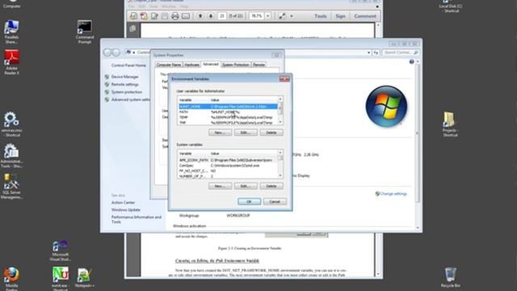Screen dimensions: 517x291
Task: Click Delete under user variables list
Action: click(271, 133)
